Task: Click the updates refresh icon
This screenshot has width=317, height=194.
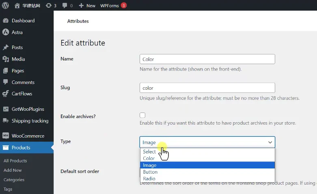Action: 49,5
